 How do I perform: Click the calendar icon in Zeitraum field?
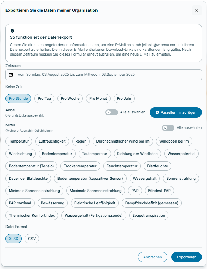[x=11, y=75]
